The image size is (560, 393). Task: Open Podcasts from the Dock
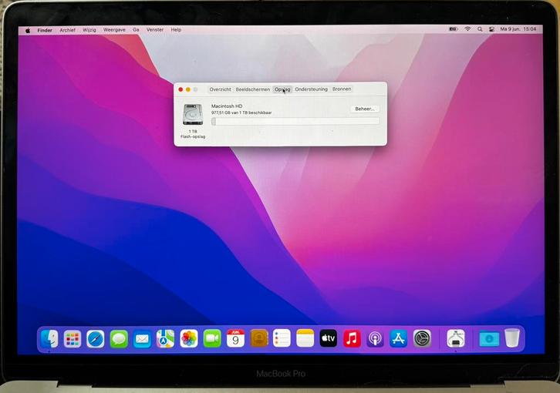pyautogui.click(x=375, y=338)
